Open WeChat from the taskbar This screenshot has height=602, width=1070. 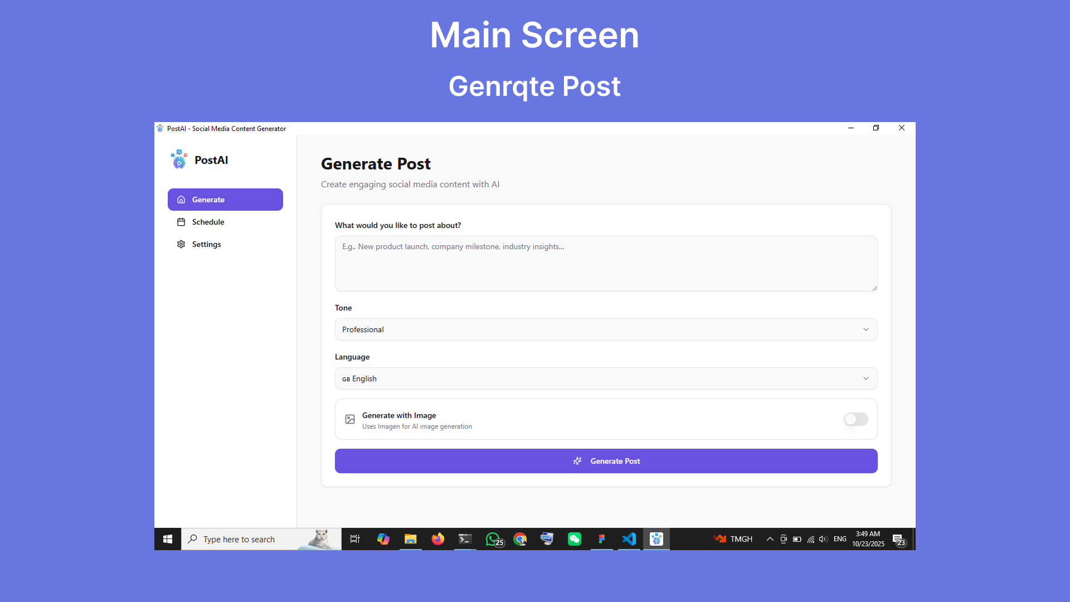coord(575,539)
